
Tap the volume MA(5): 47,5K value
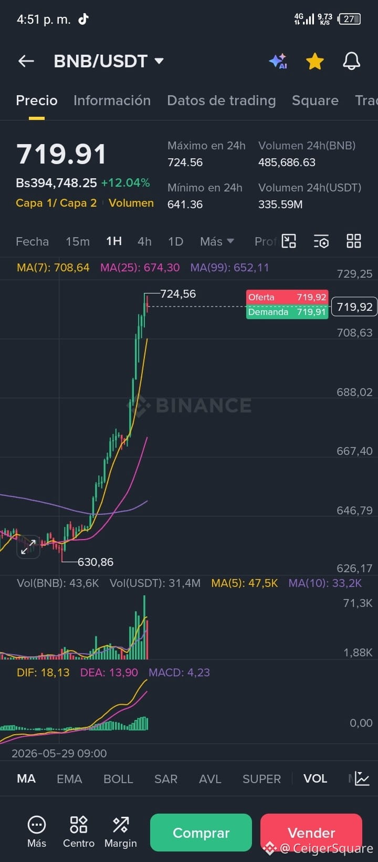coord(245,583)
